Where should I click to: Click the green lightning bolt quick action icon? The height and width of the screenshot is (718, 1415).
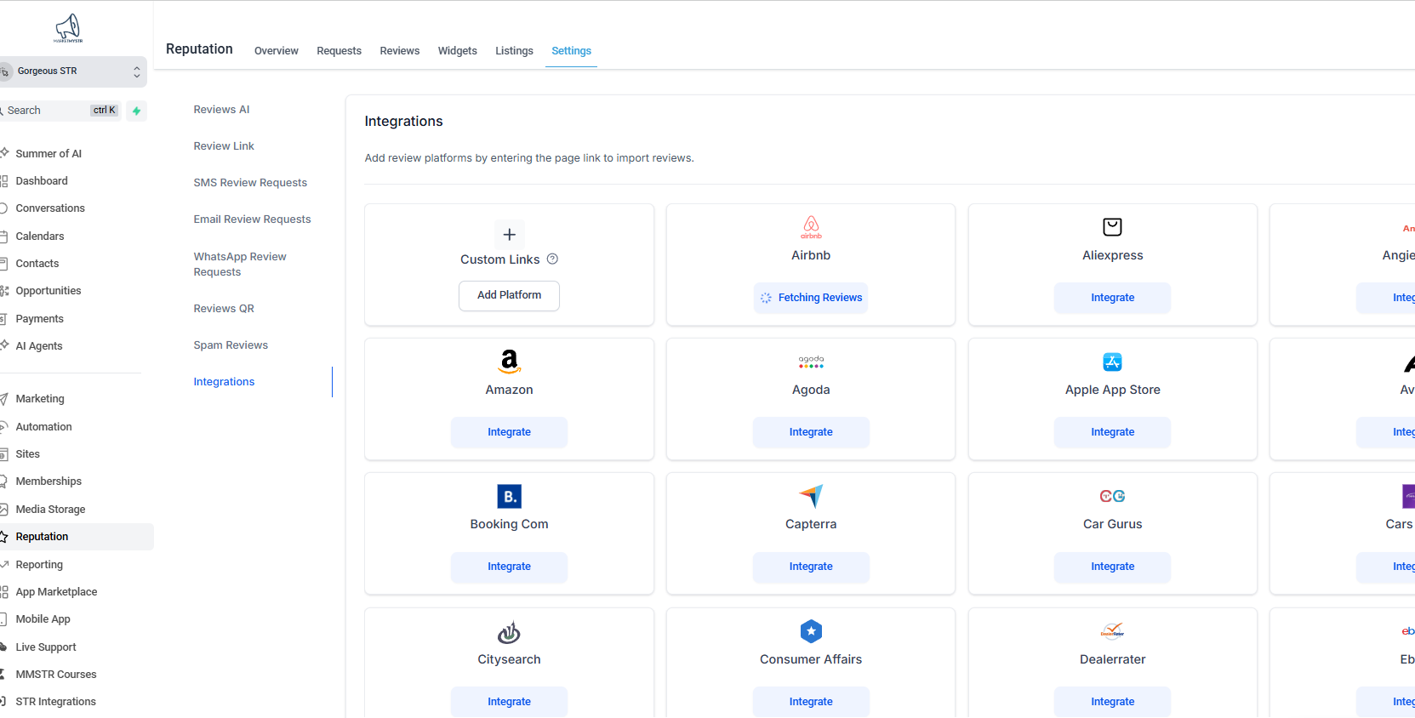point(136,111)
